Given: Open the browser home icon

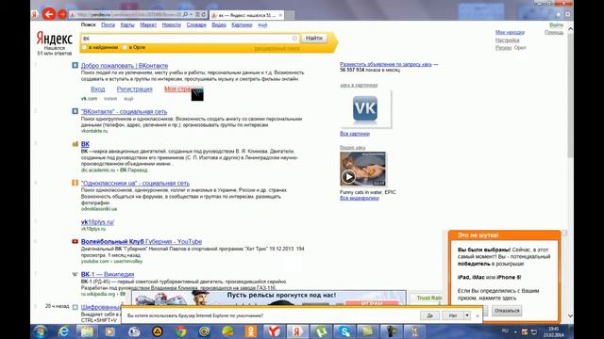Looking at the screenshot, I should click(558, 14).
